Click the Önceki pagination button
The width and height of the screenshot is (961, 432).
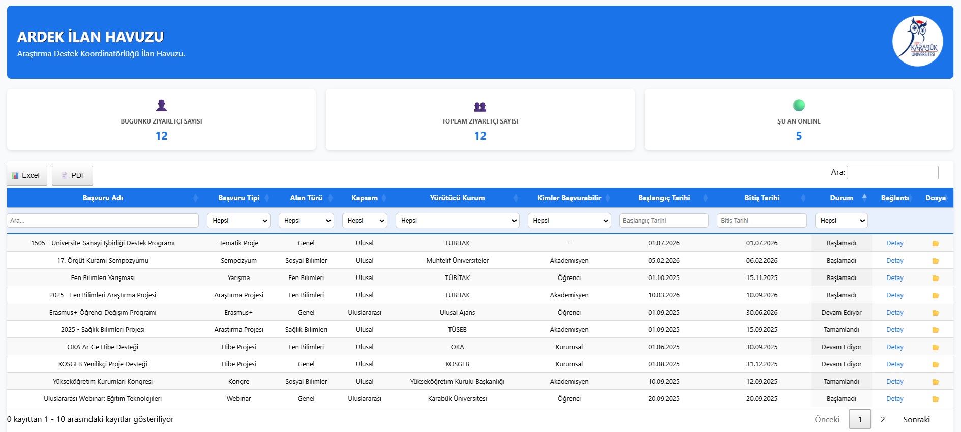tap(827, 419)
